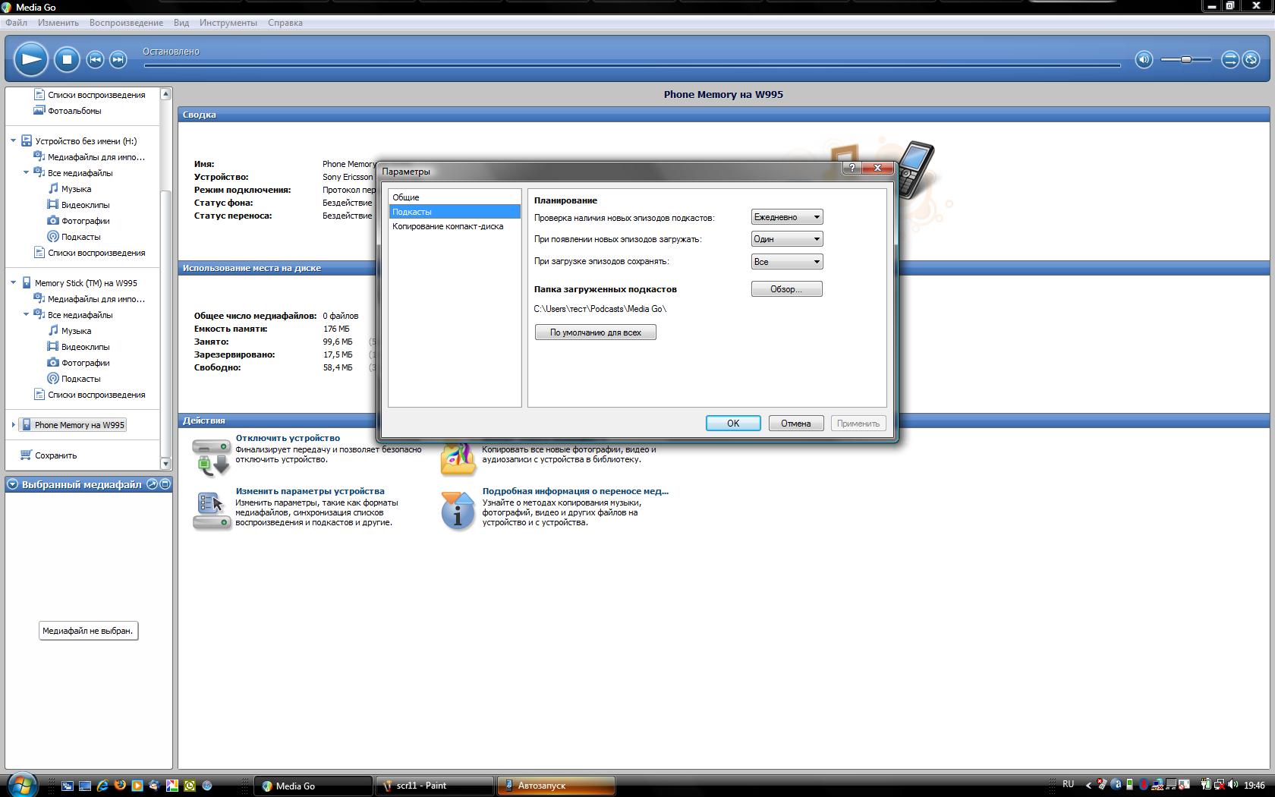
Task: Open the Ежедневно check frequency dropdown
Action: 786,217
